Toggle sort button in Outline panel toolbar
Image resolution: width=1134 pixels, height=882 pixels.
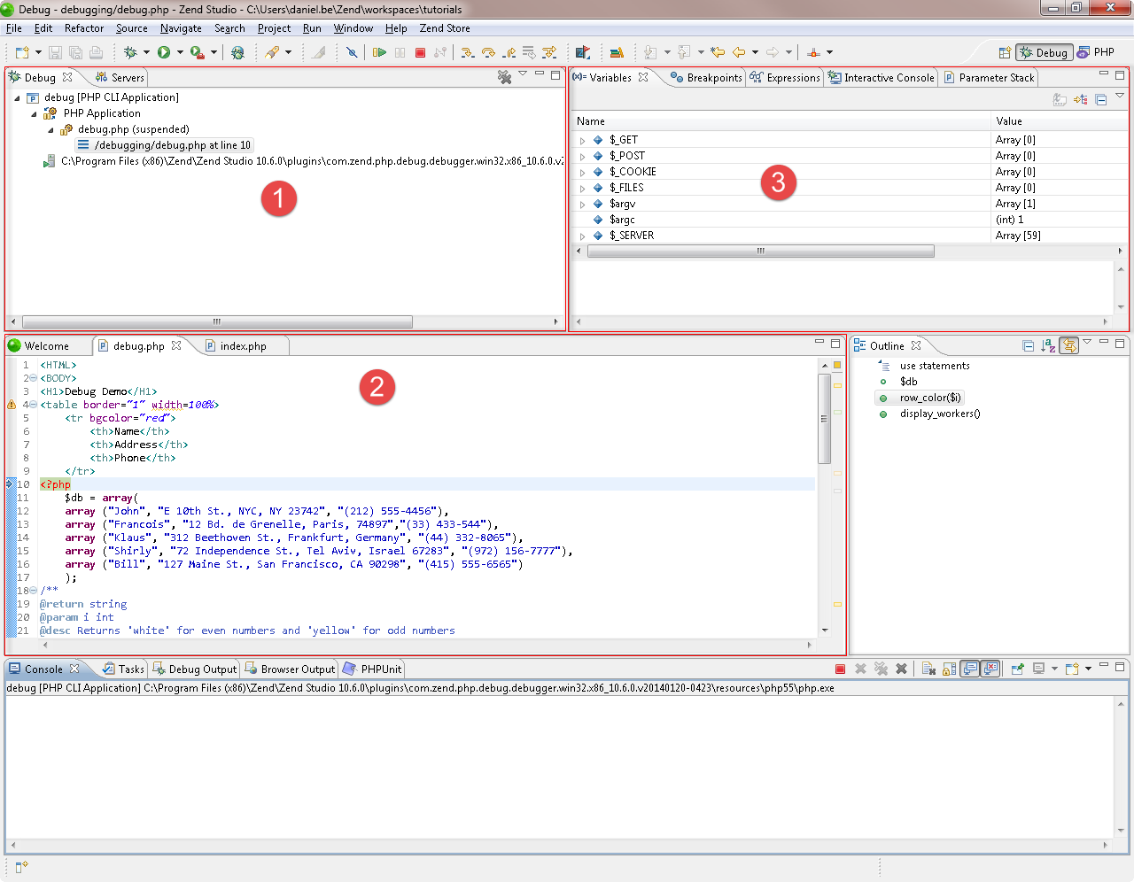(x=1048, y=345)
